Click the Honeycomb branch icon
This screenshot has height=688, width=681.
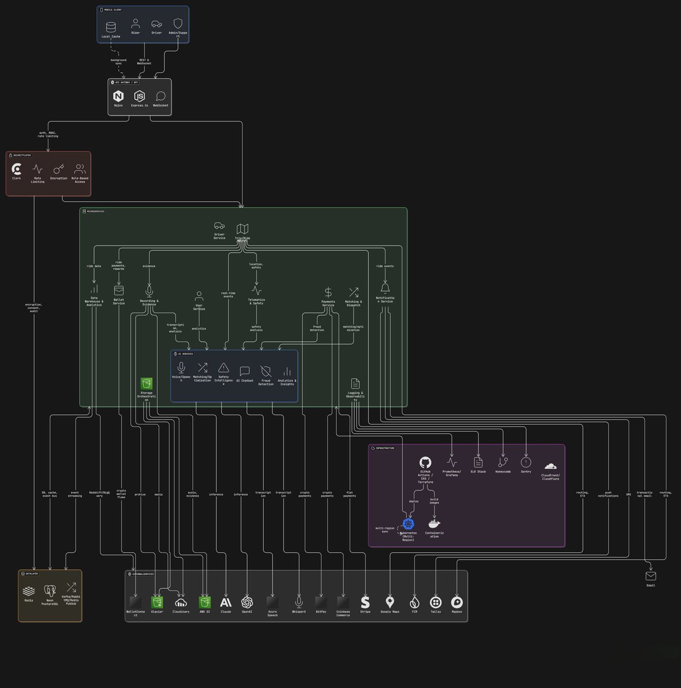[503, 462]
